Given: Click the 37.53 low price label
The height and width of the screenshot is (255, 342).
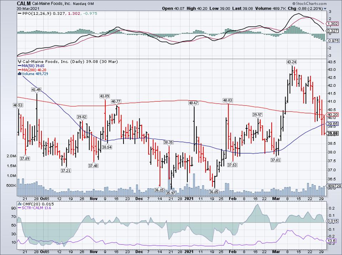Looking at the screenshot, I should tap(232, 165).
